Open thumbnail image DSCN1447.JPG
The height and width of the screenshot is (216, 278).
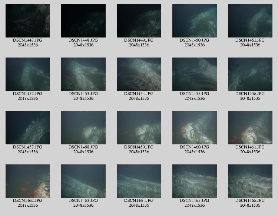[x=28, y=21]
